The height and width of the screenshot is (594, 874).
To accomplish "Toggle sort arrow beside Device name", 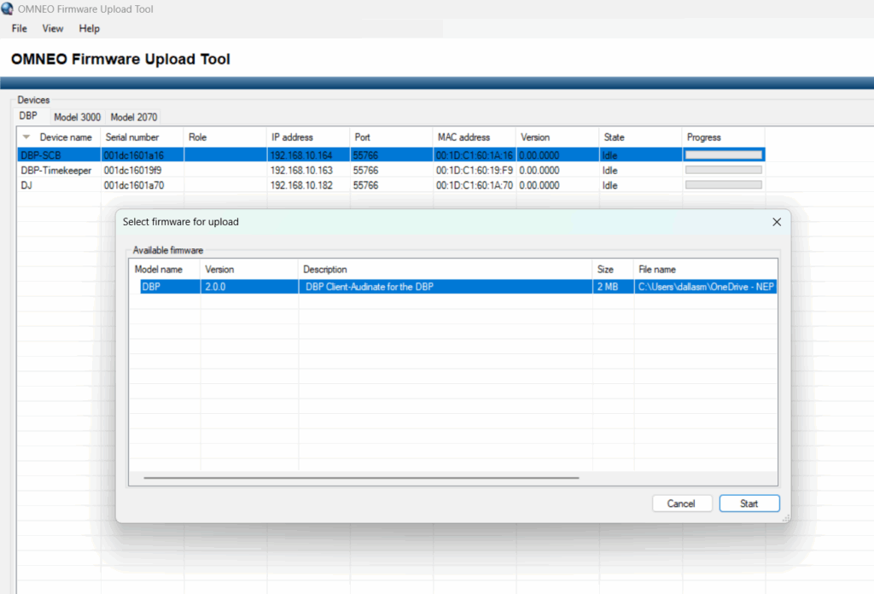I will tap(26, 137).
